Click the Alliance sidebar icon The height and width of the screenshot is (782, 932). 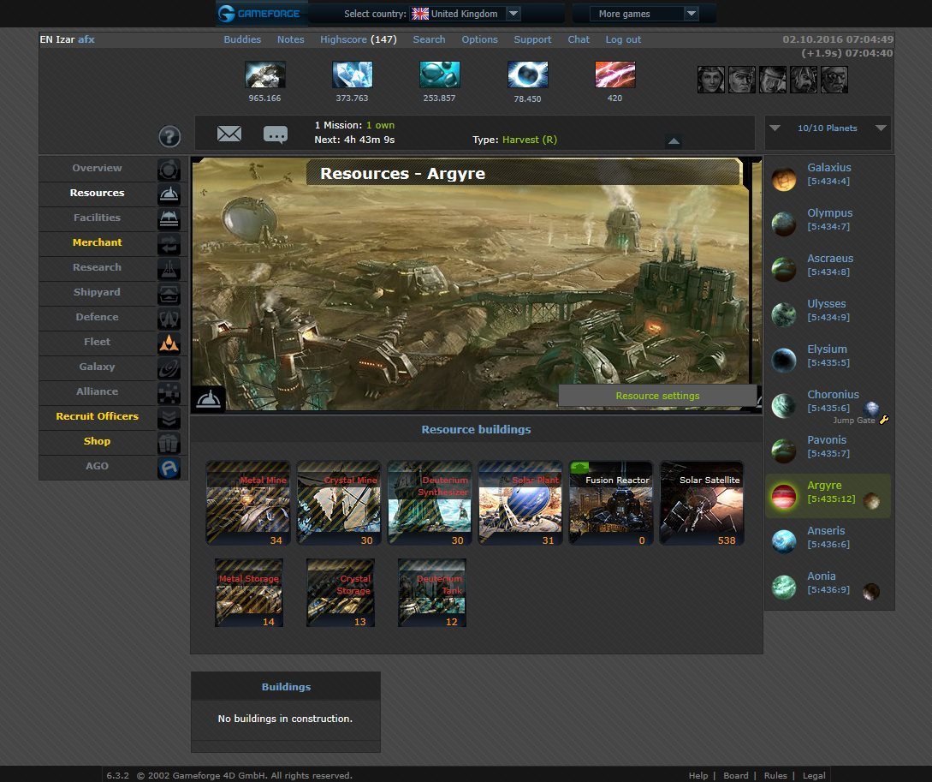(x=169, y=393)
